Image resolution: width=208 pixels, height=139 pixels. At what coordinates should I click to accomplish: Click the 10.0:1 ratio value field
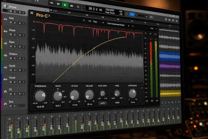[x=58, y=106]
